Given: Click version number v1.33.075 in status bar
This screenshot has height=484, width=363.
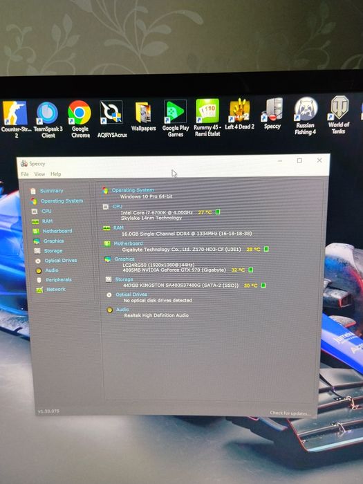Looking at the screenshot, I should click(48, 411).
